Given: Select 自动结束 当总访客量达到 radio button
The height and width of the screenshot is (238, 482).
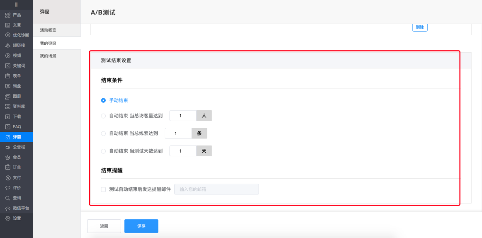Looking at the screenshot, I should pyautogui.click(x=103, y=116).
